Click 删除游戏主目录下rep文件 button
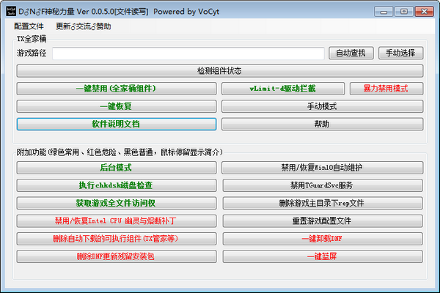Screen dimensions: 440x293 tap(323, 204)
